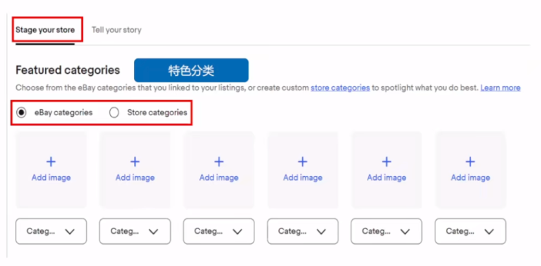Click the plus icon in the fifth image slot

(x=386, y=161)
